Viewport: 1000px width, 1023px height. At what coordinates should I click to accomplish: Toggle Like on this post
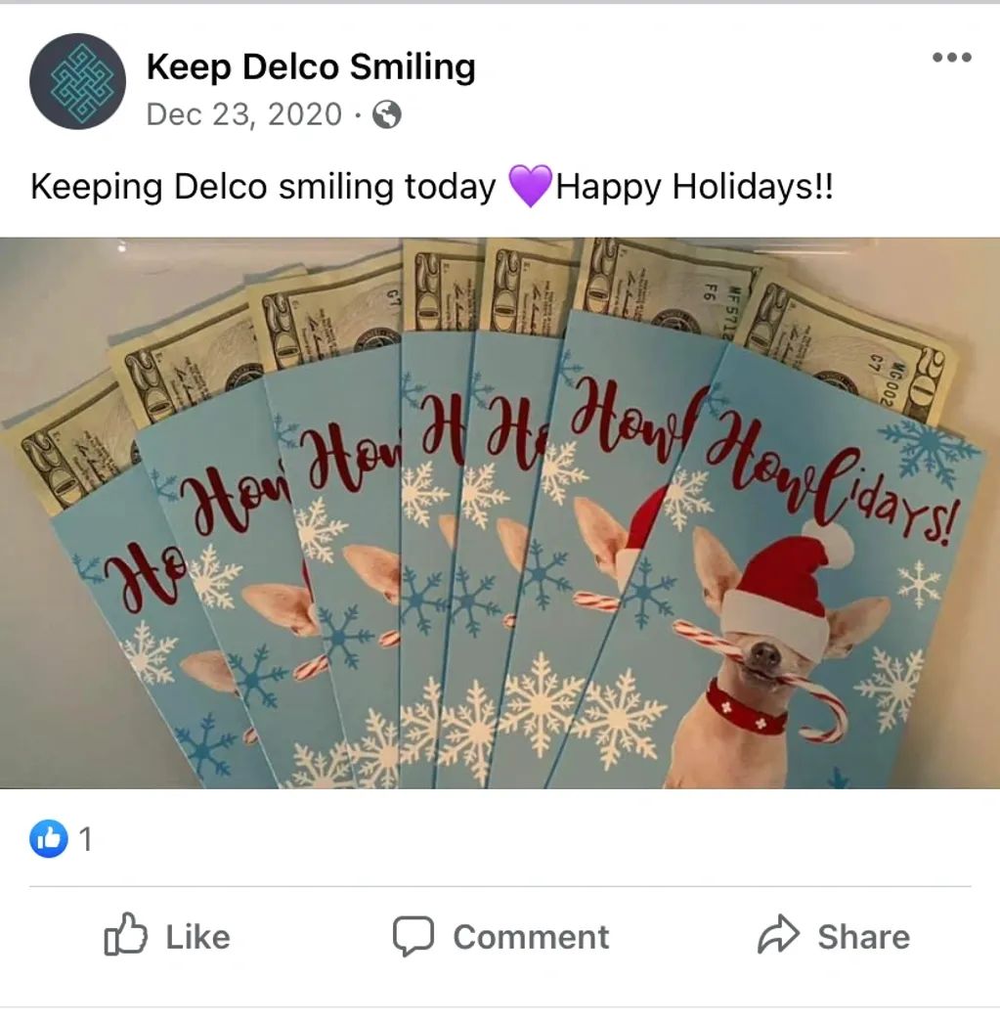tap(167, 936)
